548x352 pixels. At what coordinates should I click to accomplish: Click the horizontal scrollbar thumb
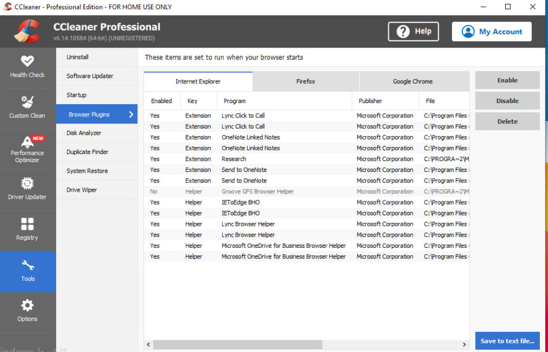pos(237,344)
